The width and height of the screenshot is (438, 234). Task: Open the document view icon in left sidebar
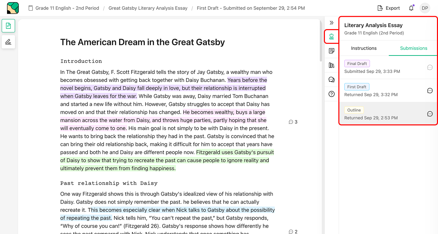[x=8, y=26]
